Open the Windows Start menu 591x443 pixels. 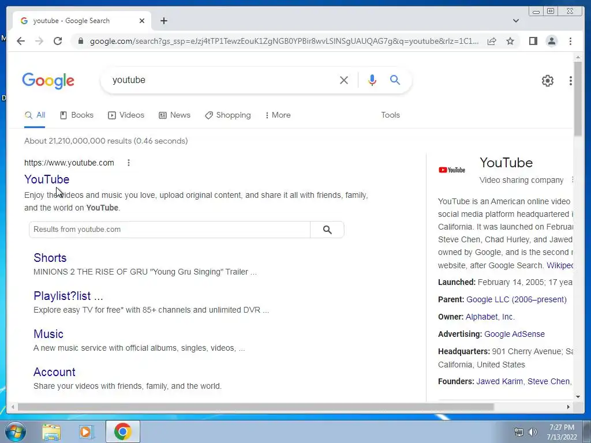coord(15,431)
